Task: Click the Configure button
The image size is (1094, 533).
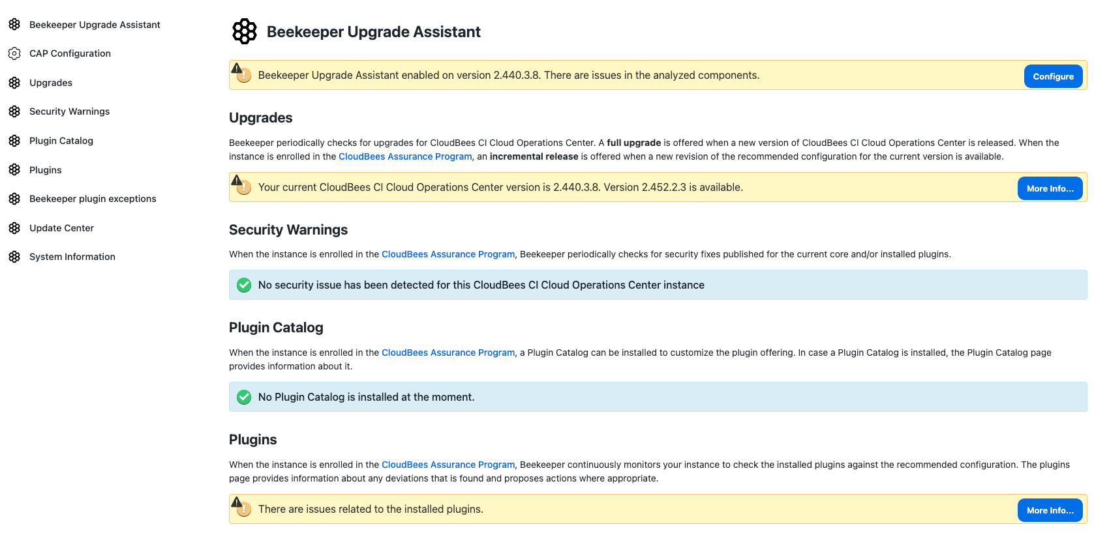Action: point(1053,76)
